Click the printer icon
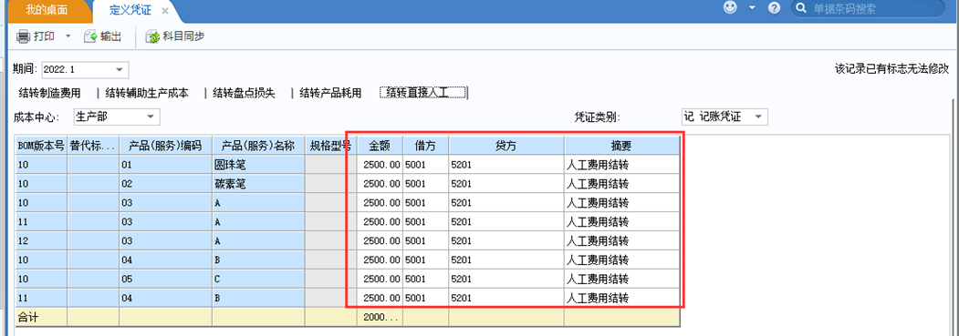The width and height of the screenshot is (959, 336). pos(23,36)
